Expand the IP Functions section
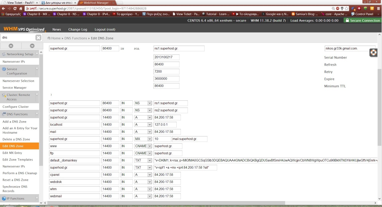382x207 pixels. (x=37, y=198)
